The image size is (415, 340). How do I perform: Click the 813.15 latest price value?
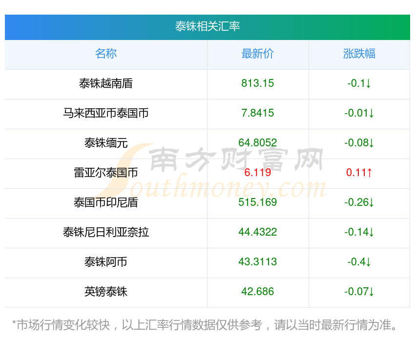[258, 83]
